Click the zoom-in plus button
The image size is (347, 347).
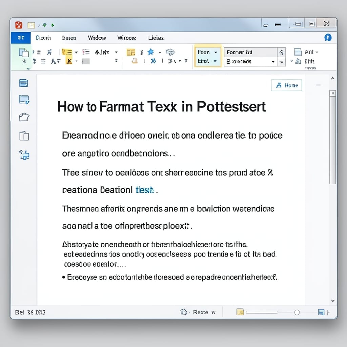coord(328,312)
